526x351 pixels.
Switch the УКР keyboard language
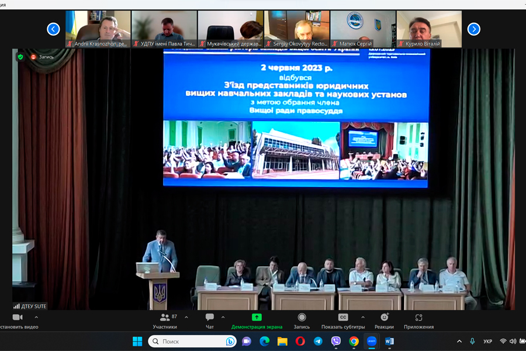pyautogui.click(x=488, y=342)
